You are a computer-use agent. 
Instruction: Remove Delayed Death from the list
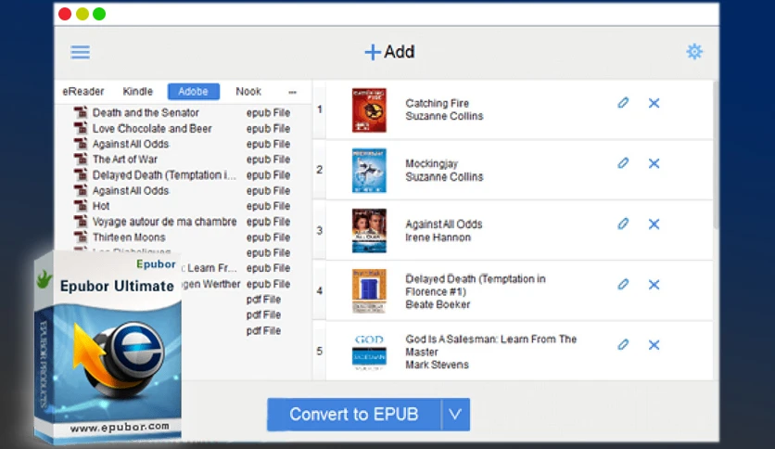[654, 284]
